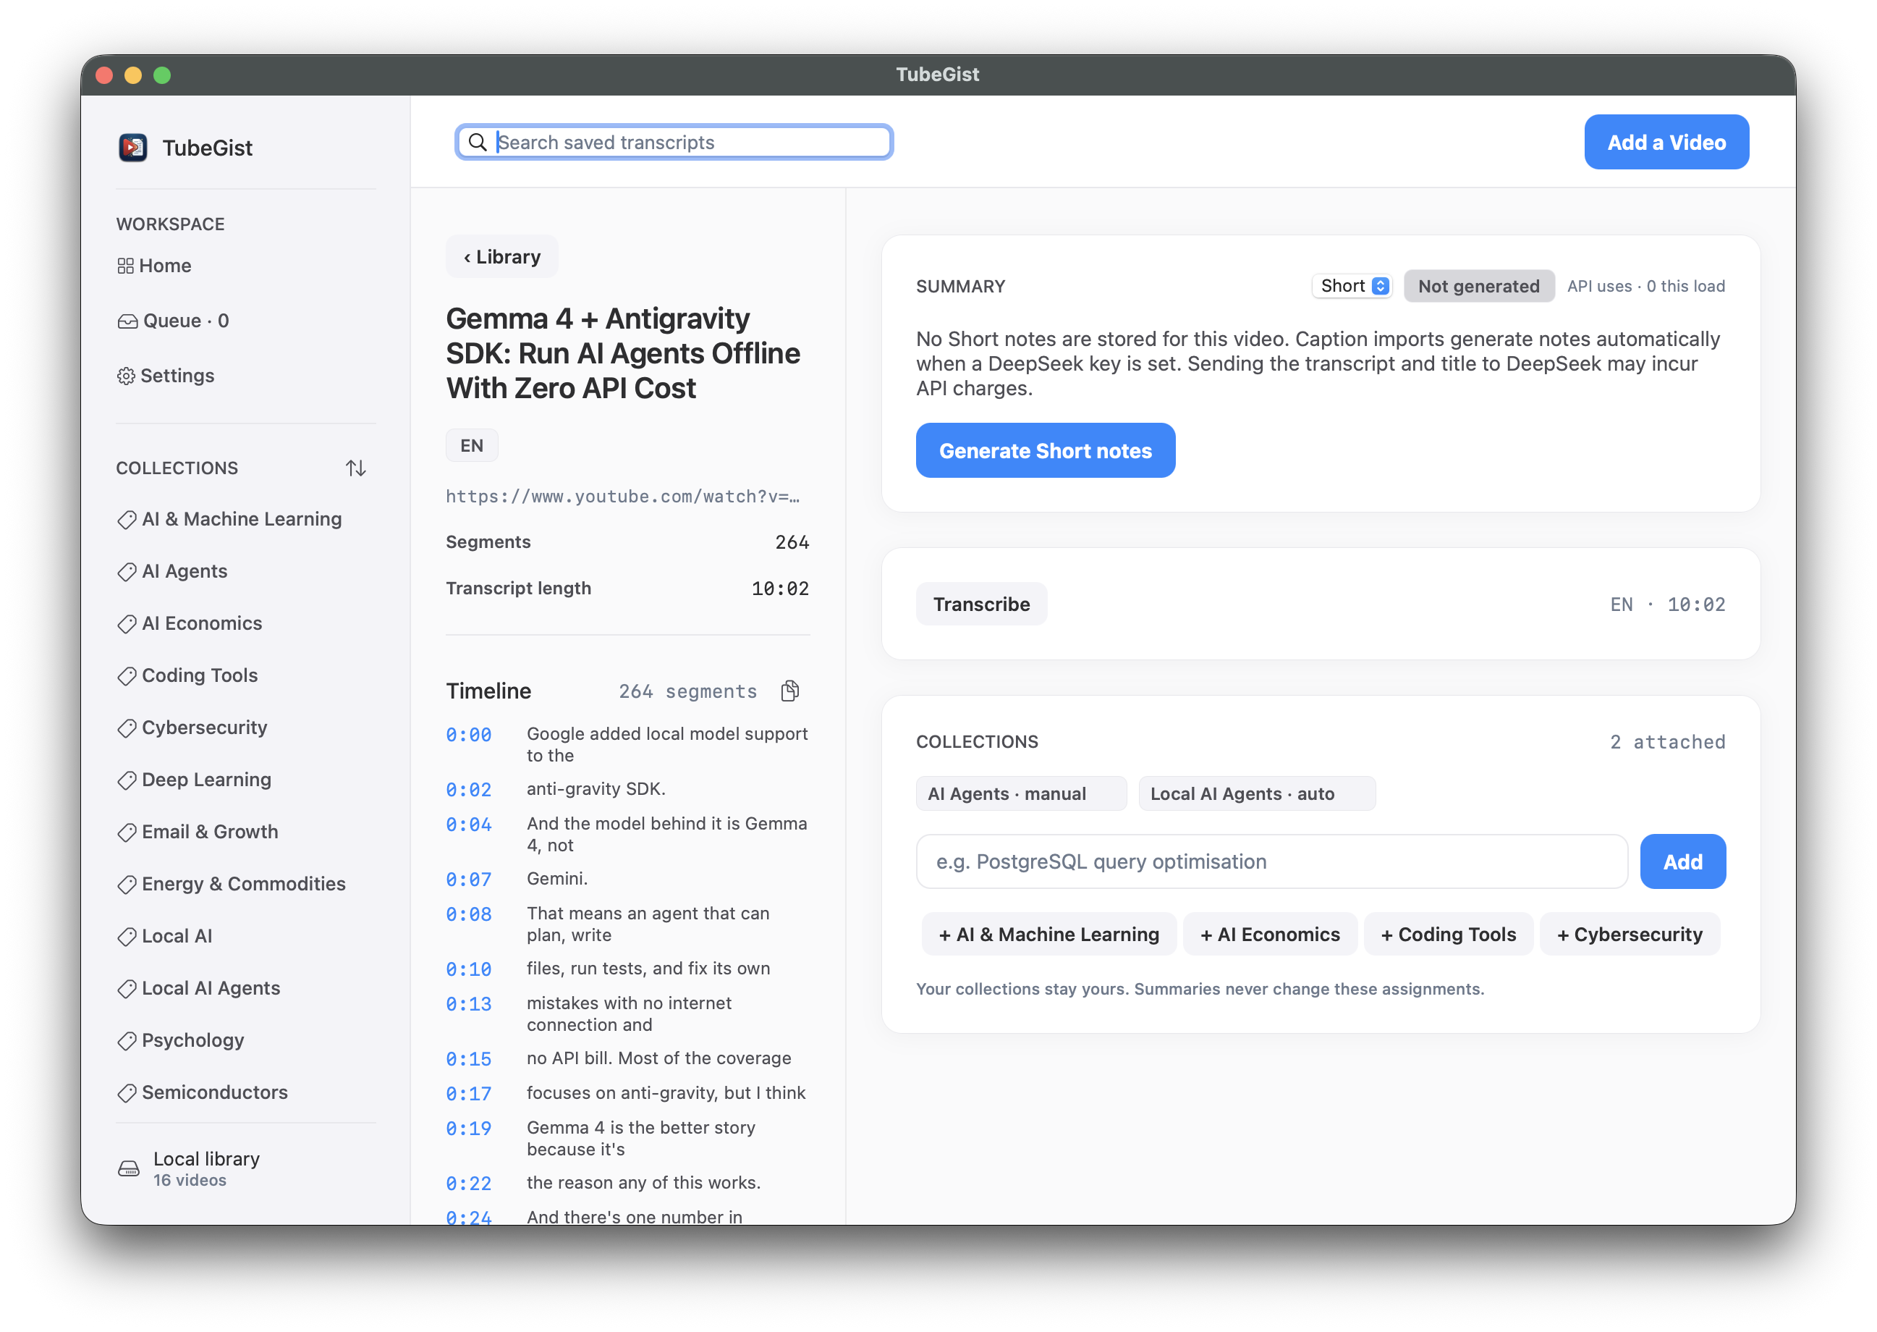This screenshot has width=1877, height=1332.
Task: Toggle the '+ Coding Tools' collection chip
Action: (x=1447, y=934)
